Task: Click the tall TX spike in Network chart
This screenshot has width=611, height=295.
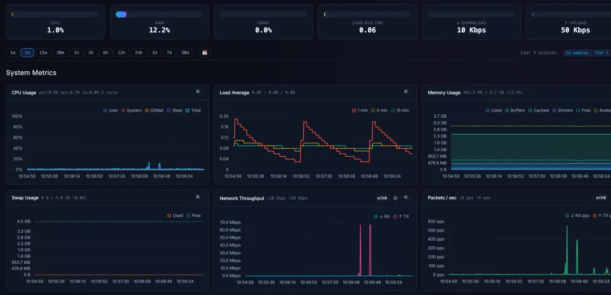Action: click(x=370, y=250)
